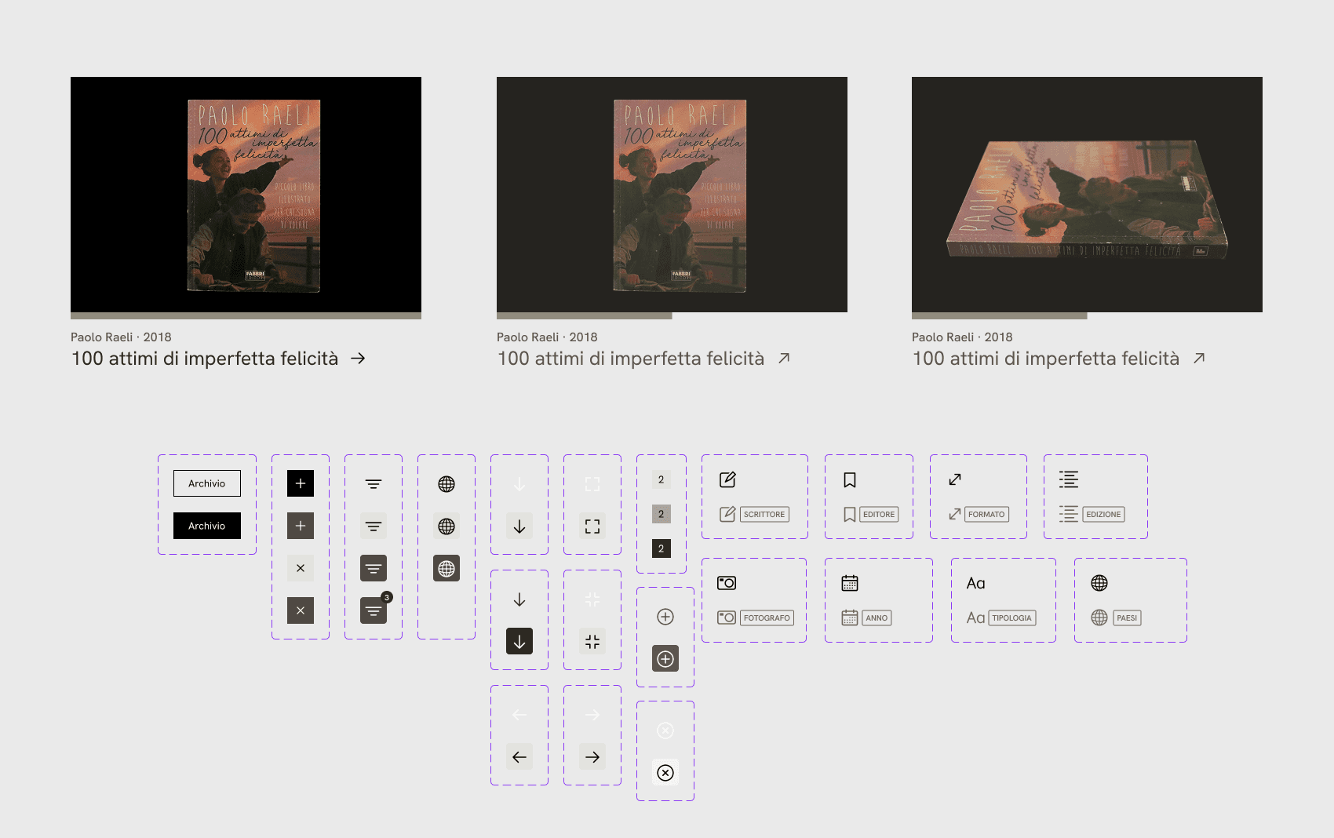Select the number 2 on the lightest square
Image resolution: width=1334 pixels, height=838 pixels.
pos(662,479)
